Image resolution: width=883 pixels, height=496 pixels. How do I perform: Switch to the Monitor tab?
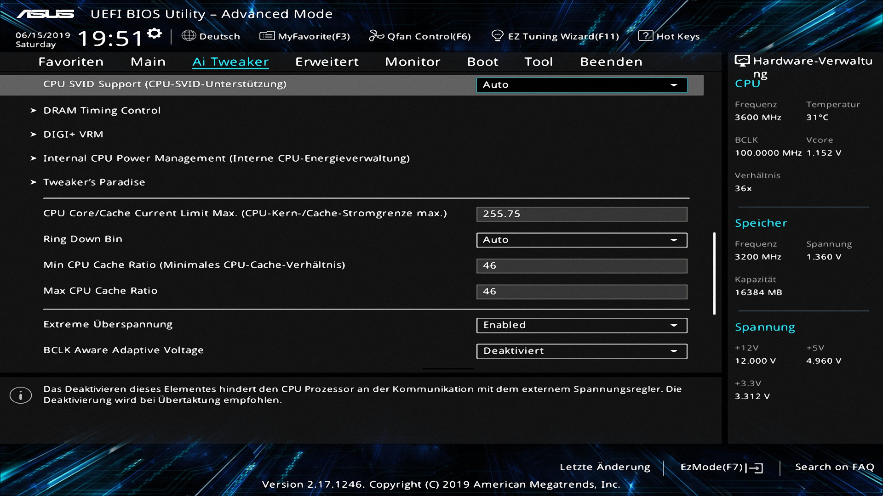(x=413, y=62)
